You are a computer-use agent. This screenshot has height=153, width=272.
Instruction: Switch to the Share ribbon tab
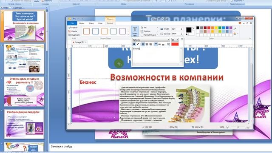point(91,23)
